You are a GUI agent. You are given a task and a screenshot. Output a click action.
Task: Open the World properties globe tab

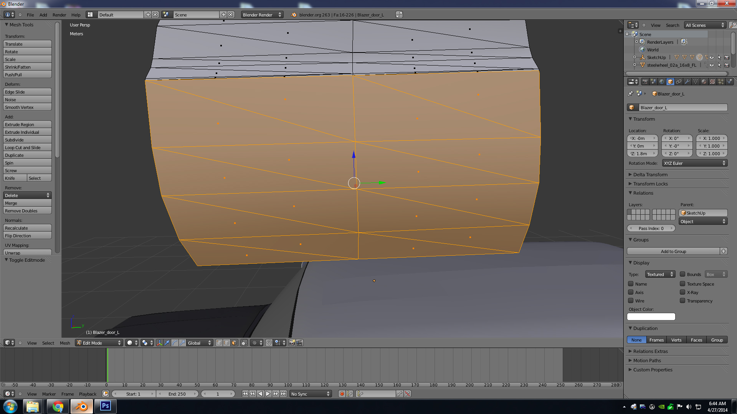pyautogui.click(x=662, y=82)
